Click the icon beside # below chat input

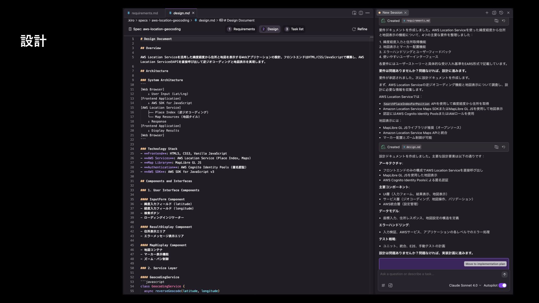click(390, 285)
